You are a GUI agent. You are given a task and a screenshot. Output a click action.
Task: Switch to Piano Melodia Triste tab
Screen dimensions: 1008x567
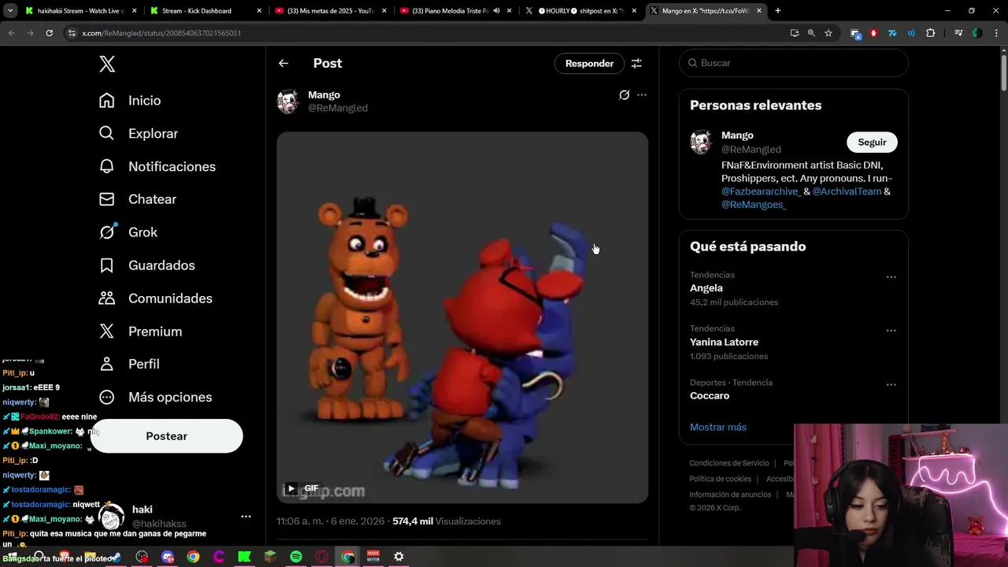(449, 11)
